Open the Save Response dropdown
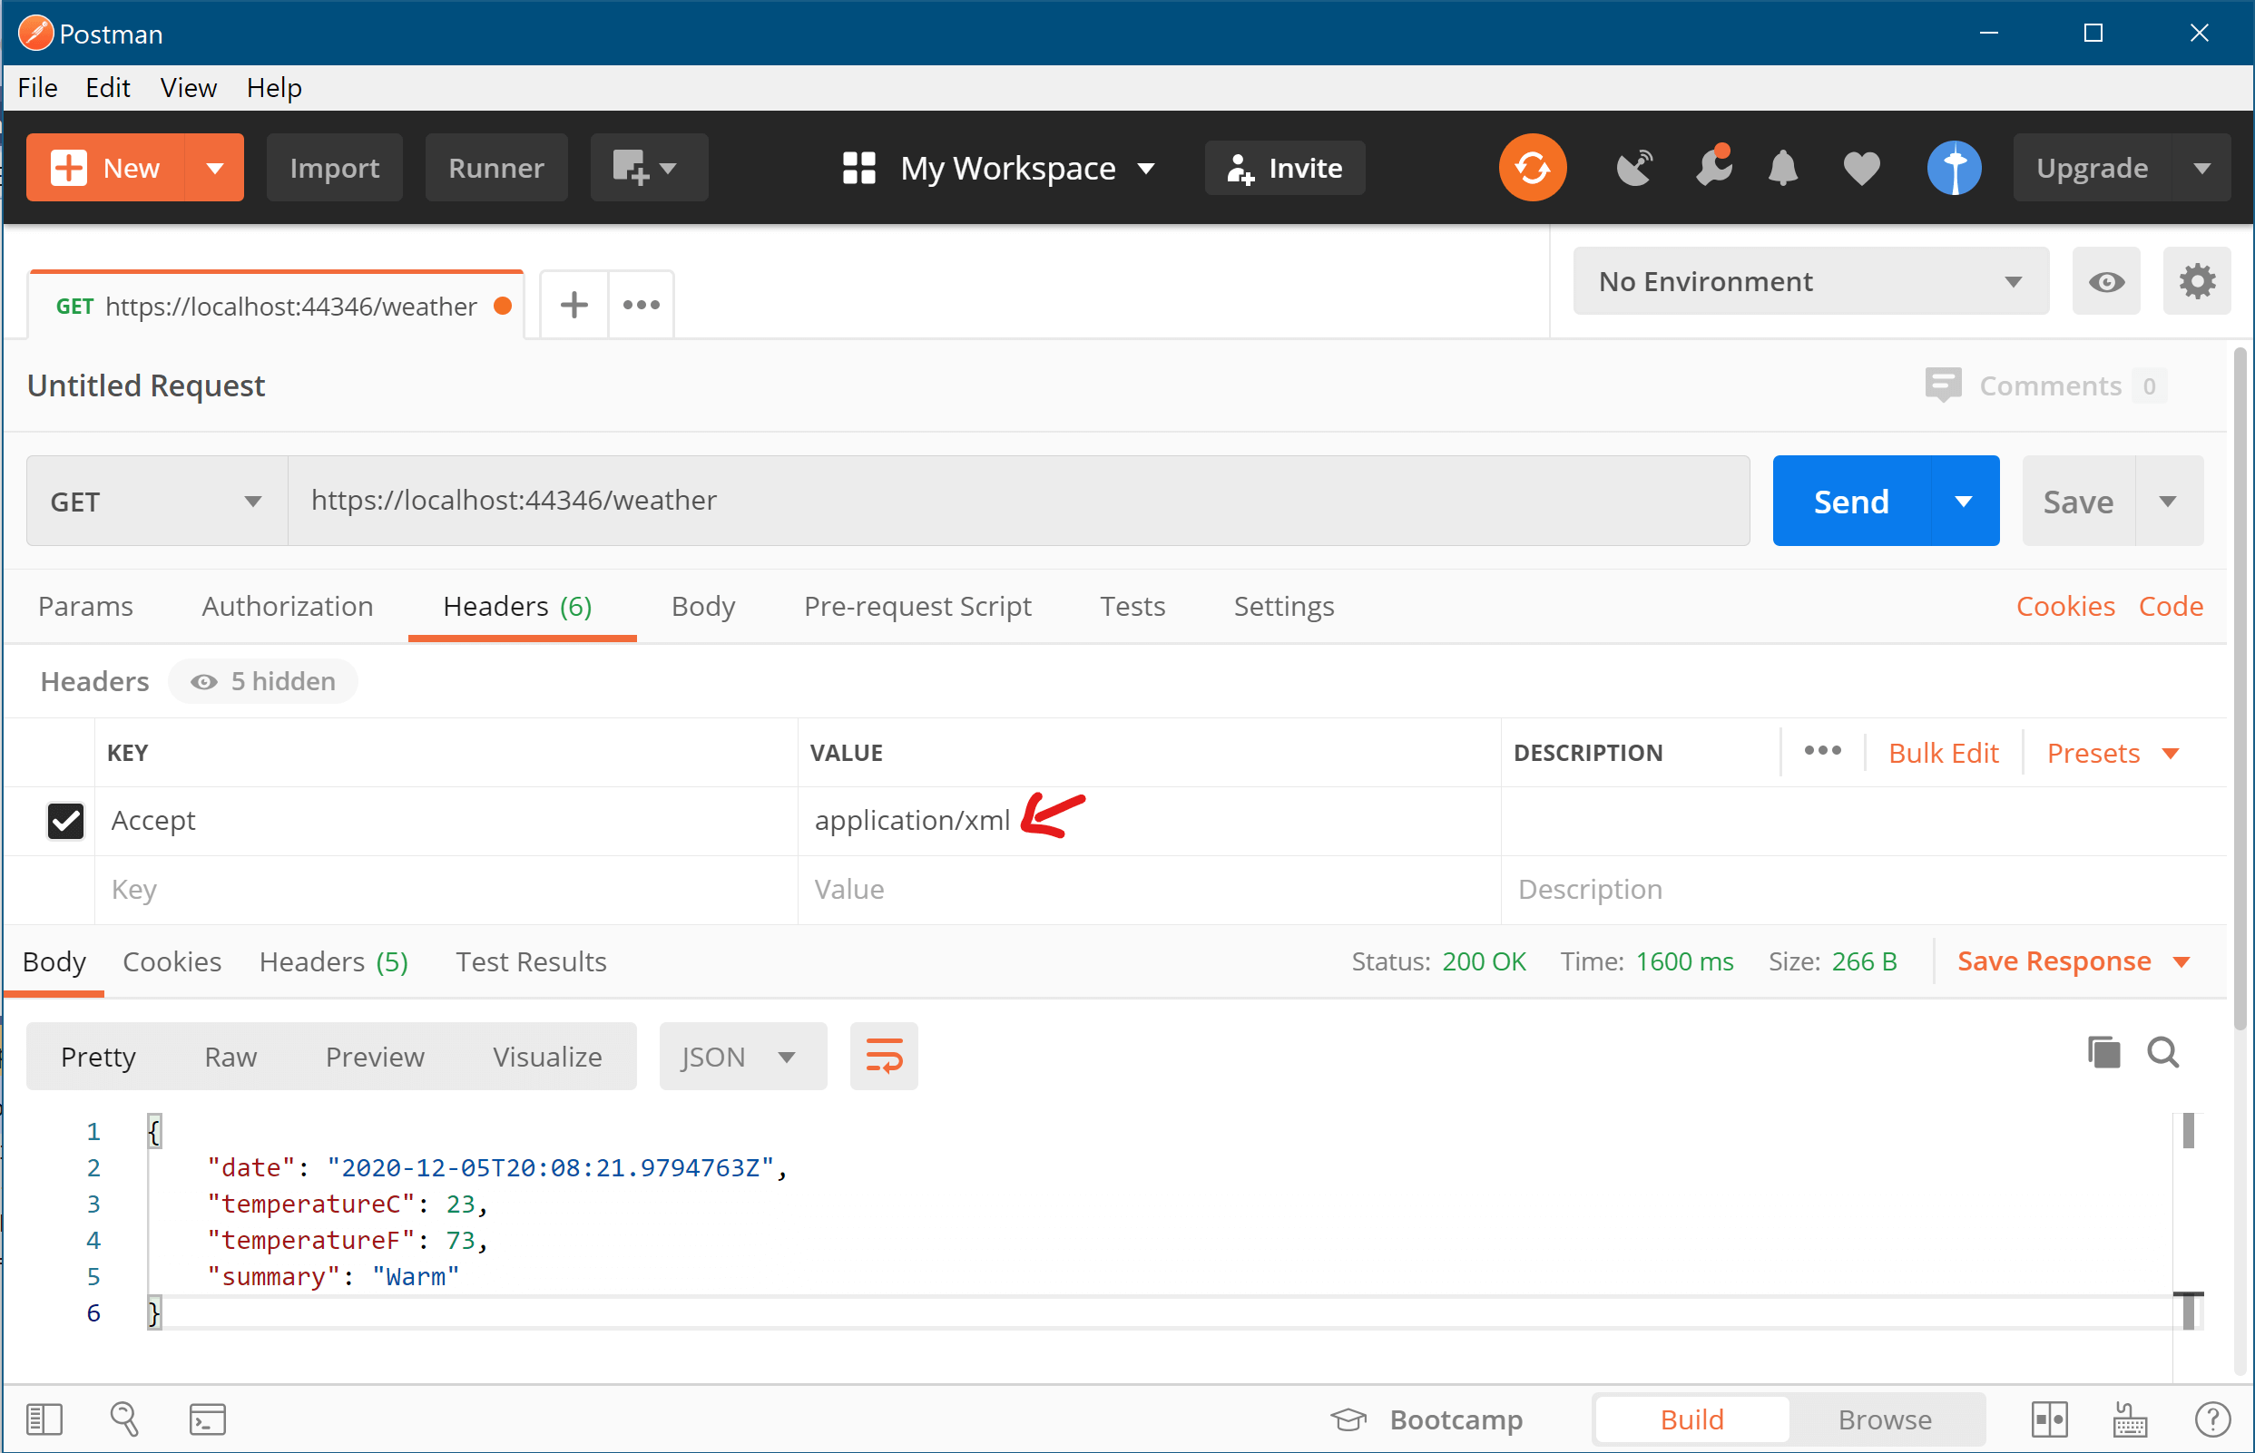This screenshot has height=1453, width=2255. (x=2074, y=961)
